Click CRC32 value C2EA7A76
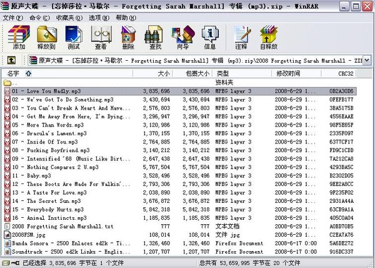This screenshot has width=375, height=268. coord(341,235)
